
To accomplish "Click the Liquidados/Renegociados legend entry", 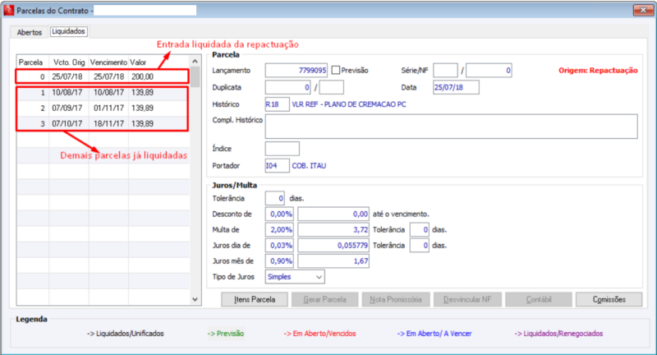I will pyautogui.click(x=558, y=334).
